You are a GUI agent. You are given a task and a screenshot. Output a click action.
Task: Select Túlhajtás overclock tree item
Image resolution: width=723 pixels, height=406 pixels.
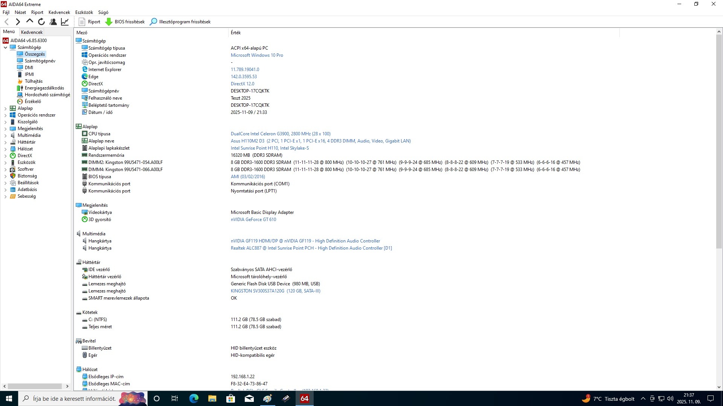point(34,81)
